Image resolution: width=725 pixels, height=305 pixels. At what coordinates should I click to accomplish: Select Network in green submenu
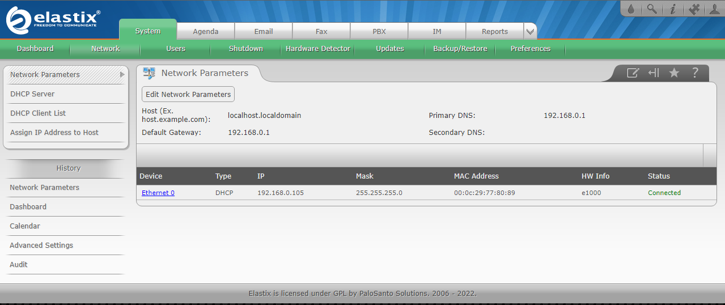tap(105, 49)
